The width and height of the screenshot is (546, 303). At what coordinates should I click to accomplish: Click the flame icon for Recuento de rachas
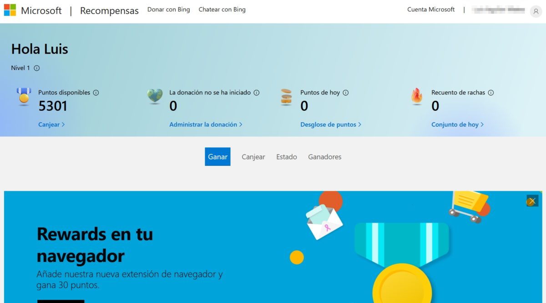pos(417,96)
